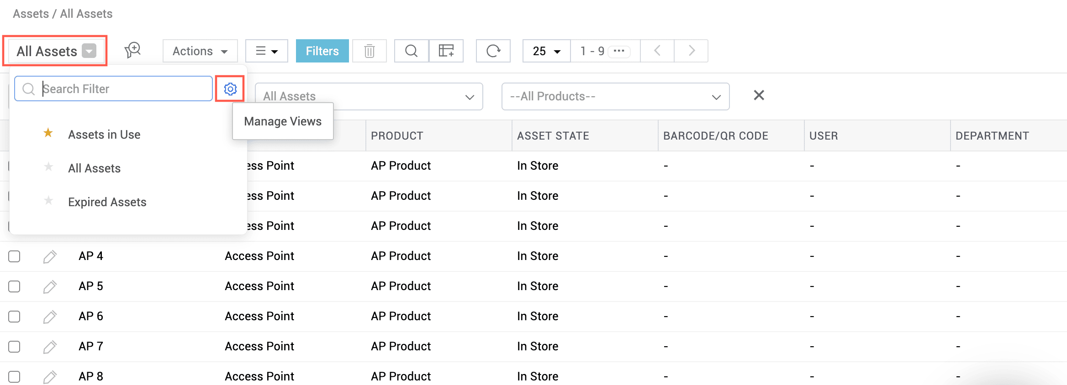The height and width of the screenshot is (385, 1067).
Task: Tick the checkbox for AP 7
Action: [14, 347]
